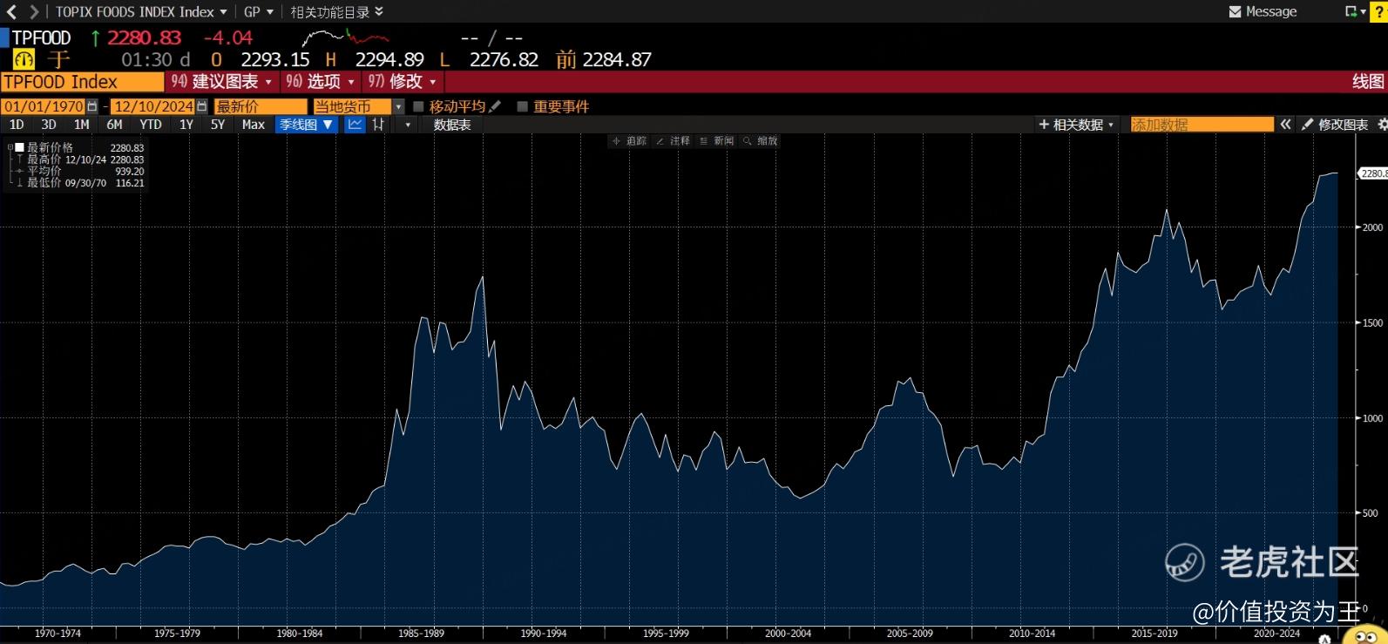1388x644 pixels.
Task: Go back with the left arrow
Action: click(x=11, y=11)
